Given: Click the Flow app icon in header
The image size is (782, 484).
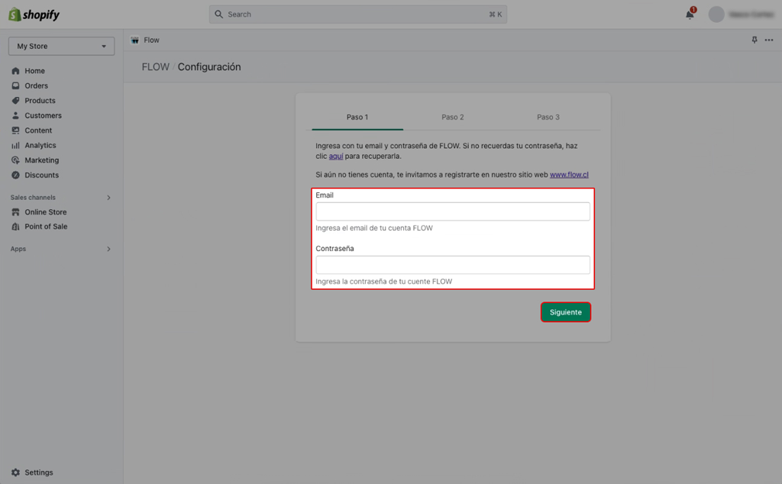Looking at the screenshot, I should (134, 40).
